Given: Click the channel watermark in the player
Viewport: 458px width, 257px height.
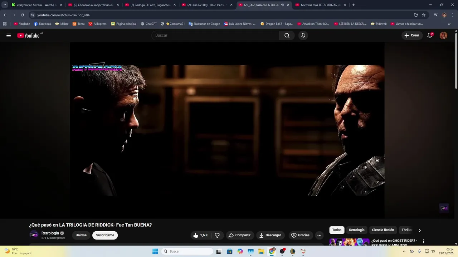Looking at the screenshot, I should point(444,208).
